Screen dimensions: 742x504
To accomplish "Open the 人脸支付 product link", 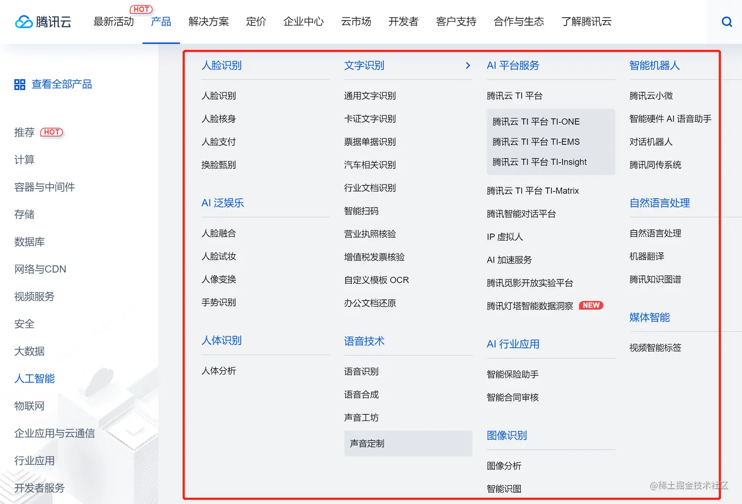I will pos(218,142).
